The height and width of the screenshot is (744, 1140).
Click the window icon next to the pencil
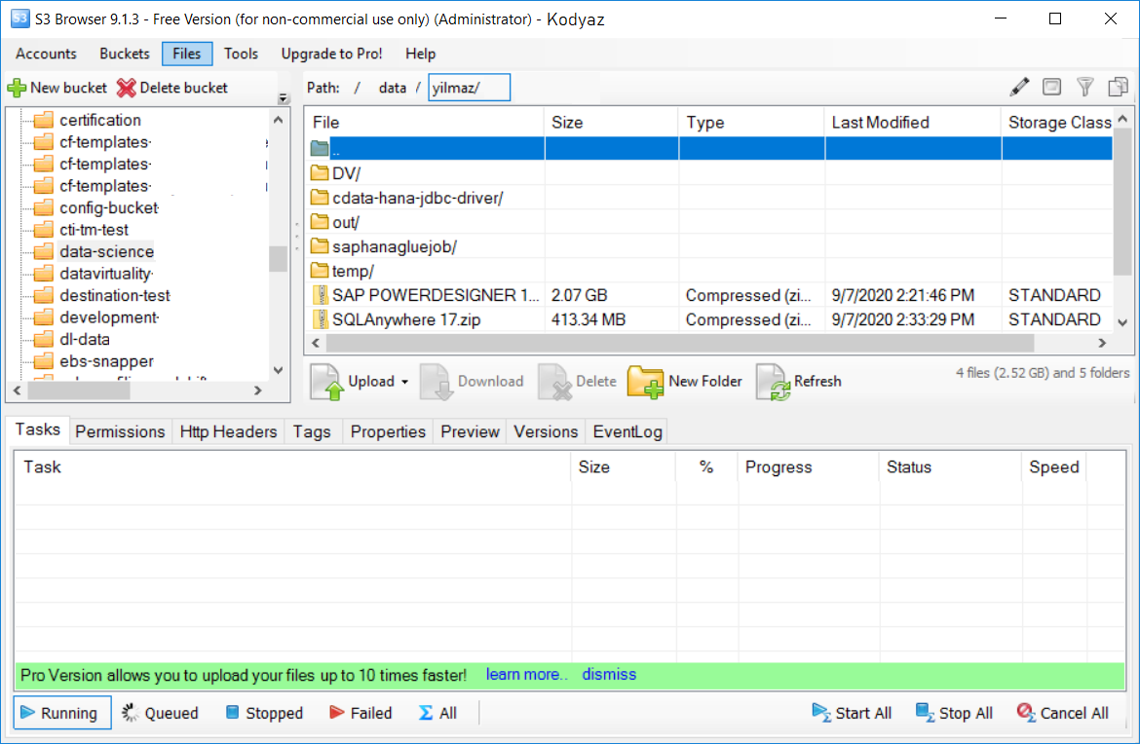coord(1052,88)
